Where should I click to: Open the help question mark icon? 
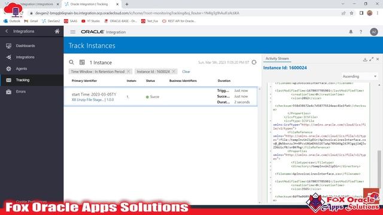point(361,32)
